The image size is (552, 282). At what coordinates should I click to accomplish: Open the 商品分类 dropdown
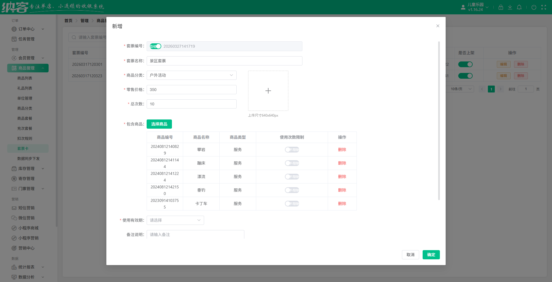tap(191, 75)
